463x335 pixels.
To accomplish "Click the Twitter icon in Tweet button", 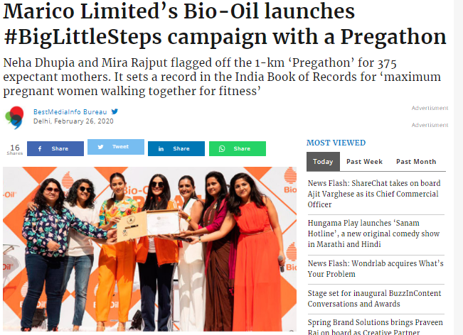I will 101,147.
